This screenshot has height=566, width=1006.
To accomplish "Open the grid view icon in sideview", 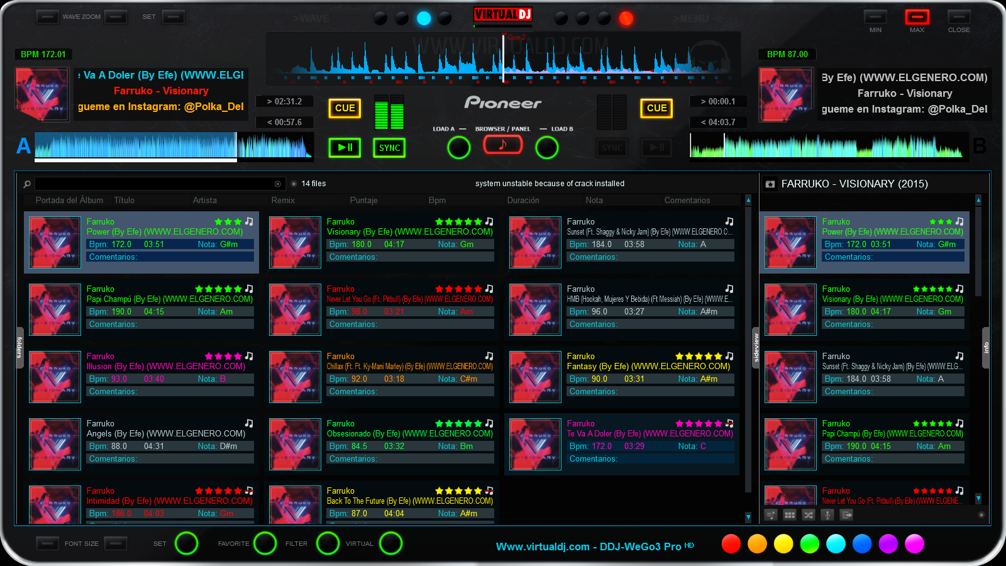I will (790, 515).
